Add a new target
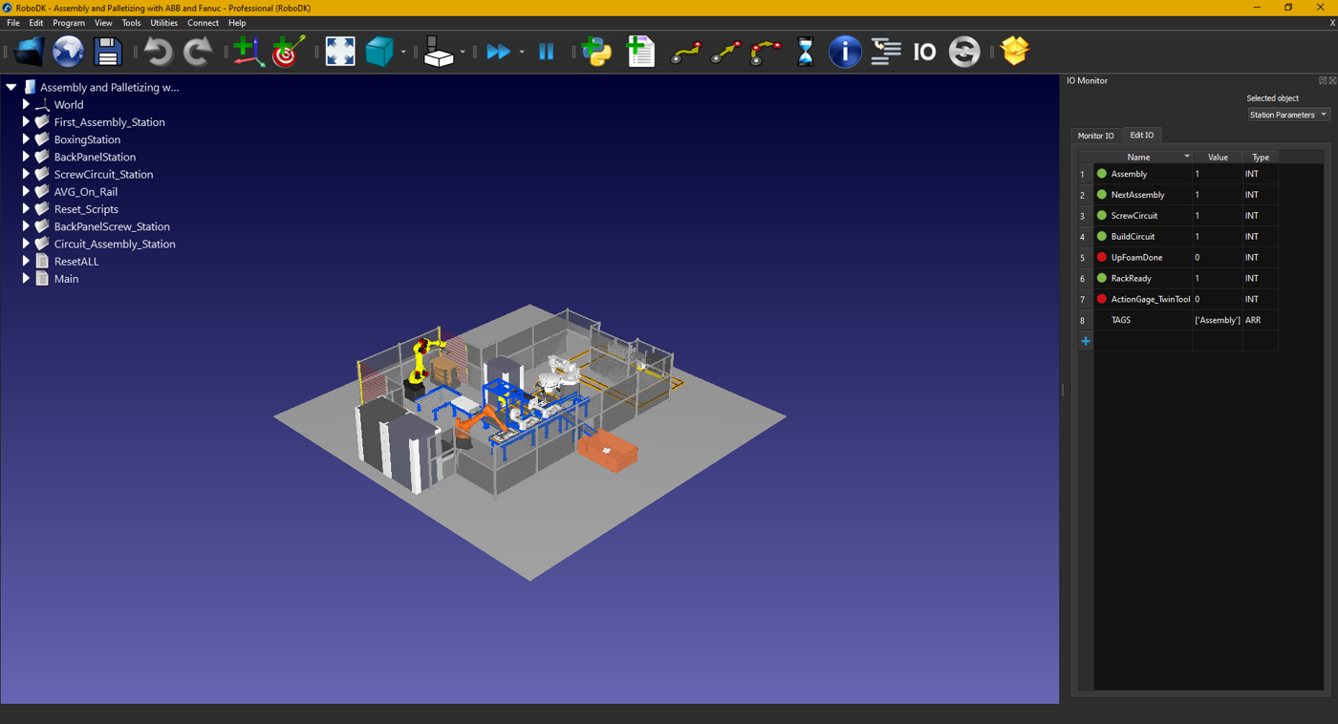 coord(288,52)
